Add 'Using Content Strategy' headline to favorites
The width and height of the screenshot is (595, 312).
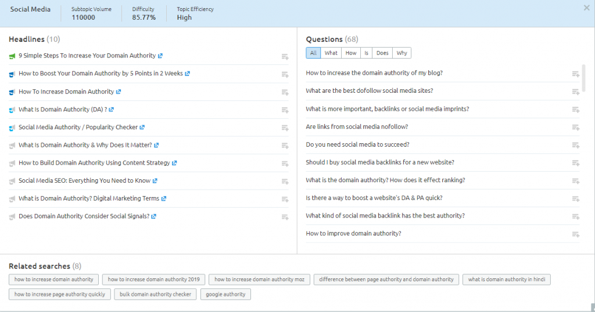click(285, 164)
